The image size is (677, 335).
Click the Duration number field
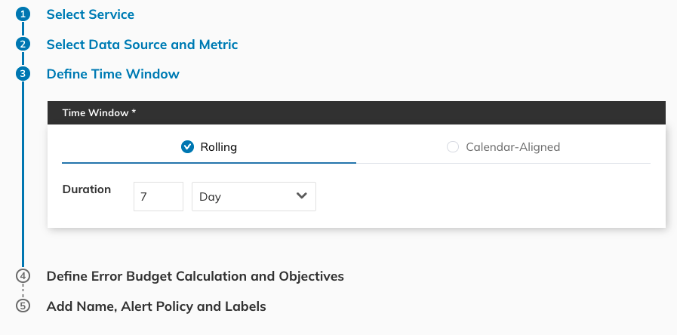158,196
